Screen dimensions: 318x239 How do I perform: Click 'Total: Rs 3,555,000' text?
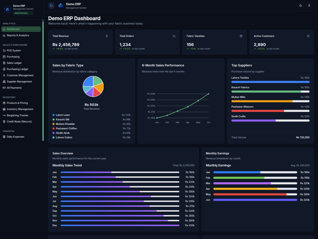[x=183, y=165]
